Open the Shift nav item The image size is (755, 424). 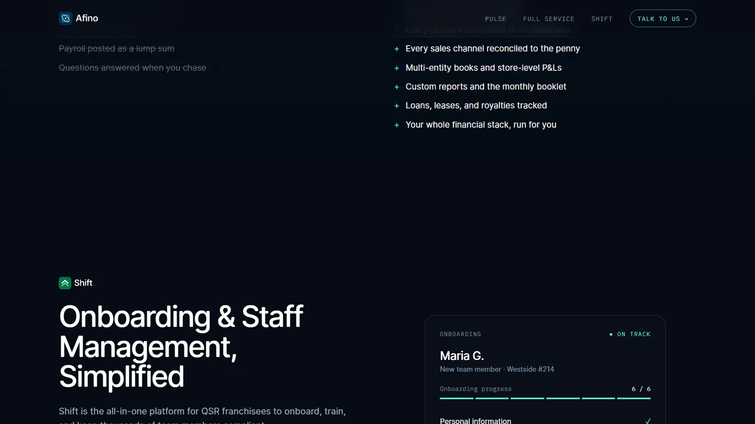click(602, 19)
